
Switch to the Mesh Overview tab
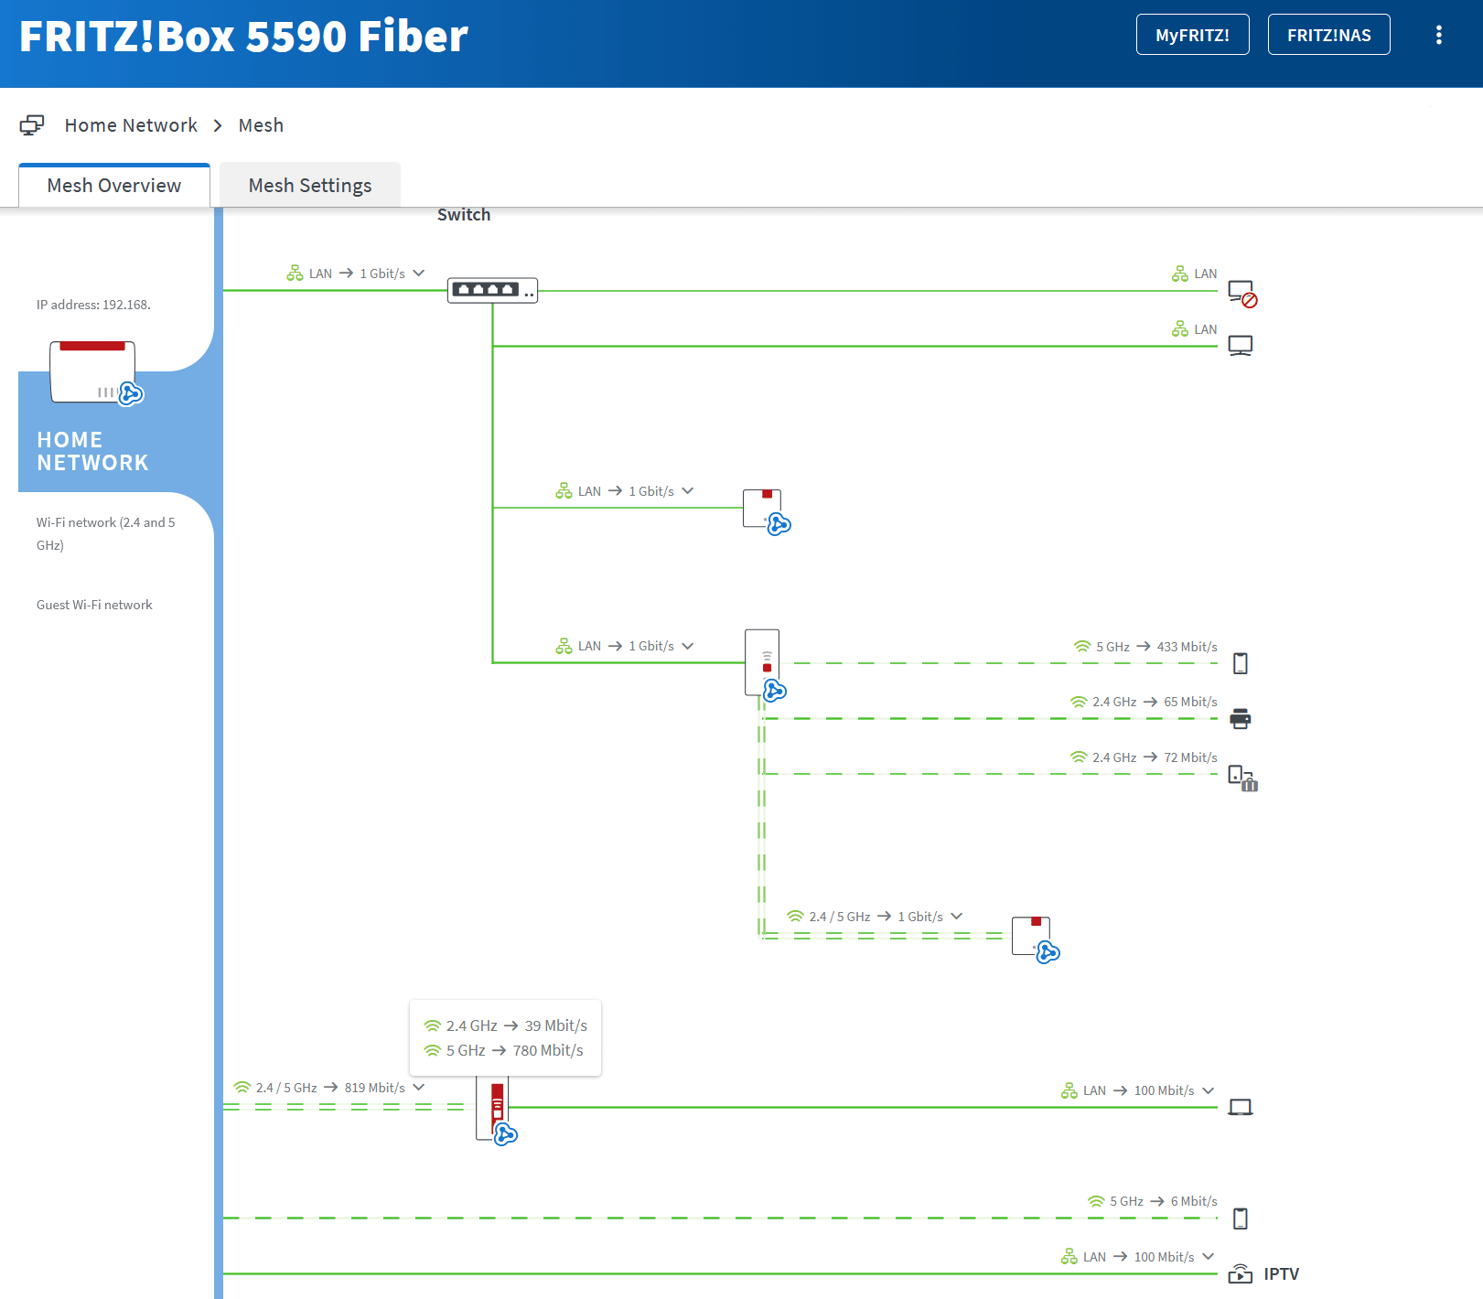pos(114,186)
